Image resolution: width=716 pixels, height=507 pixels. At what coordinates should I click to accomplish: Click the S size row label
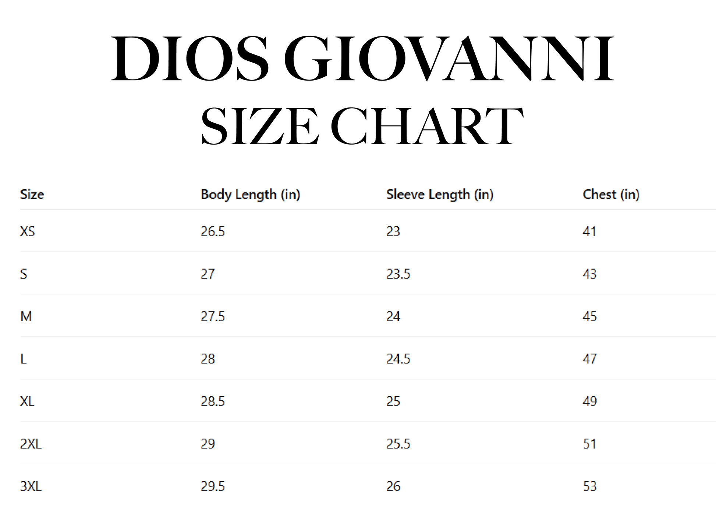coord(24,274)
